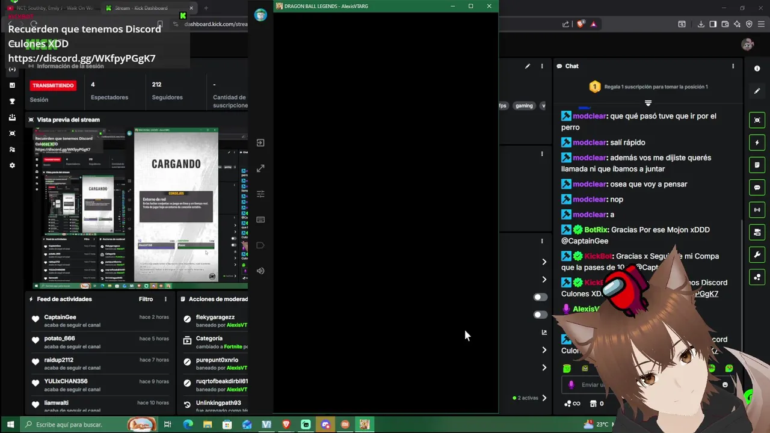Toggle the lower switch in the middle panel
Image resolution: width=770 pixels, height=433 pixels.
(x=540, y=315)
